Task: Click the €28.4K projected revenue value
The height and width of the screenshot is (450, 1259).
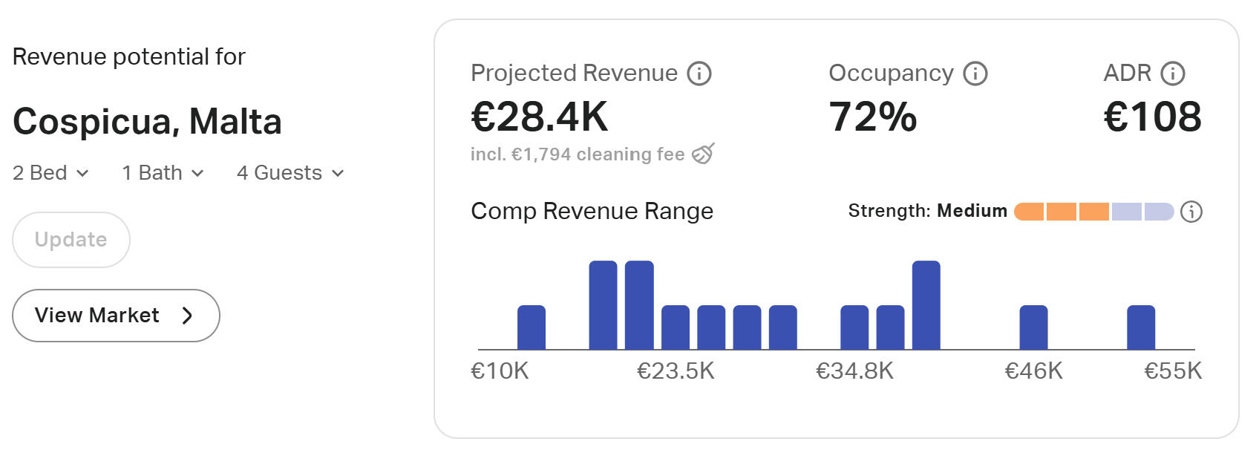Action: coord(540,117)
